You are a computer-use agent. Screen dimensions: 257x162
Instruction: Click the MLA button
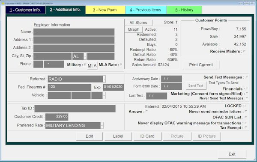tap(92, 66)
